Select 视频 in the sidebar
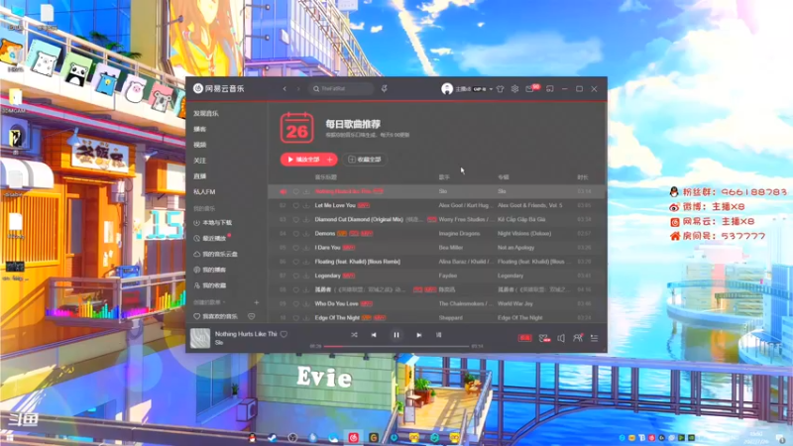Image resolution: width=793 pixels, height=446 pixels. click(x=200, y=145)
